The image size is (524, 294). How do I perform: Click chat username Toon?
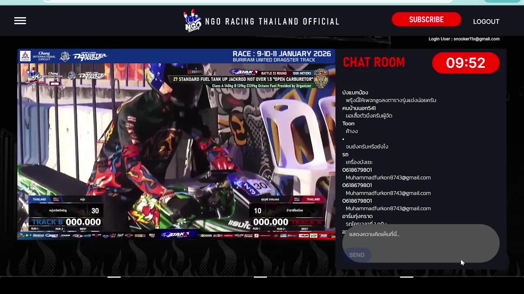(348, 123)
